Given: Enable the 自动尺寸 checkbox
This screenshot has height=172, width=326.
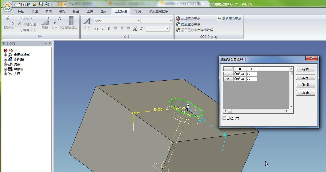Looking at the screenshot, I should (224, 118).
